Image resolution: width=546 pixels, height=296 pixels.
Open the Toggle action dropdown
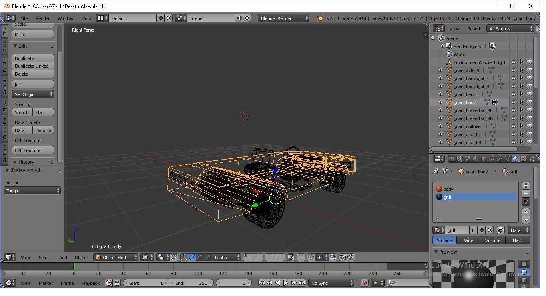32,191
